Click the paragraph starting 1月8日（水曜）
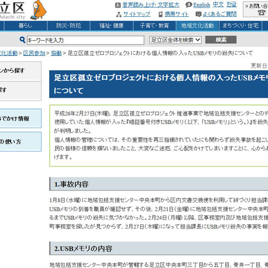This screenshot has width=268, height=268. [x=159, y=213]
